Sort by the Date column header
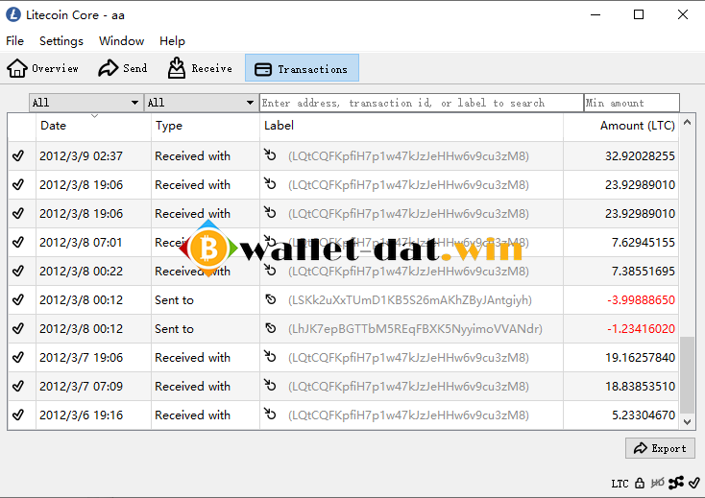Image resolution: width=705 pixels, height=498 pixels. pos(93,126)
